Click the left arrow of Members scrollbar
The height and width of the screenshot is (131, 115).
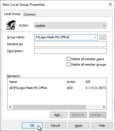pos(10,107)
